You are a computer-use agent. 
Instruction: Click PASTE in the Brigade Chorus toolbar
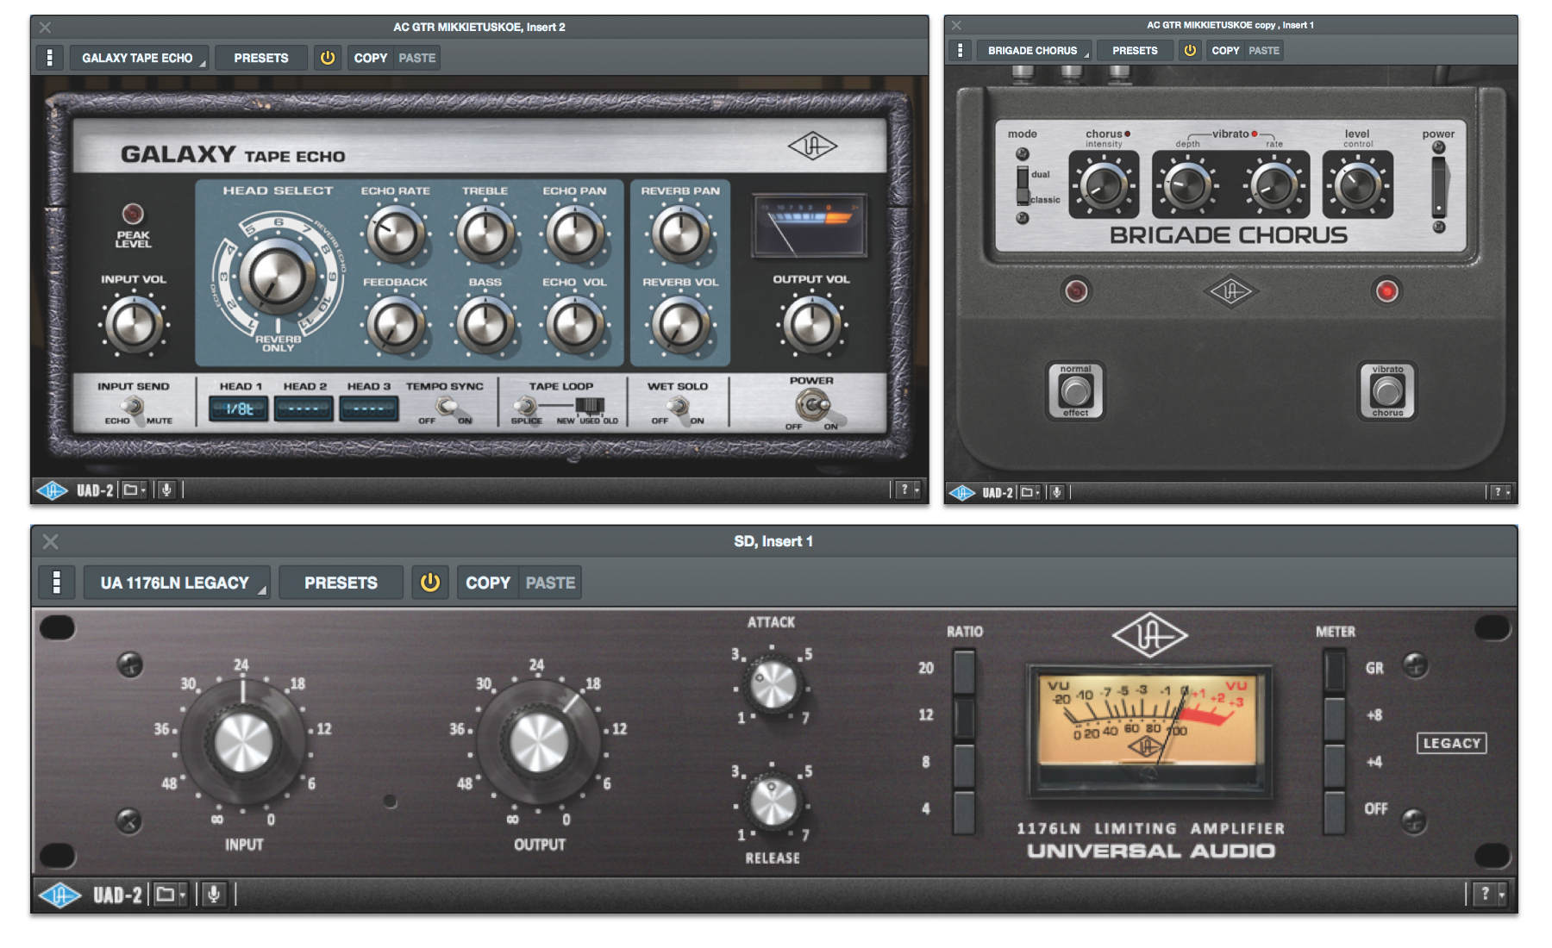1264,50
